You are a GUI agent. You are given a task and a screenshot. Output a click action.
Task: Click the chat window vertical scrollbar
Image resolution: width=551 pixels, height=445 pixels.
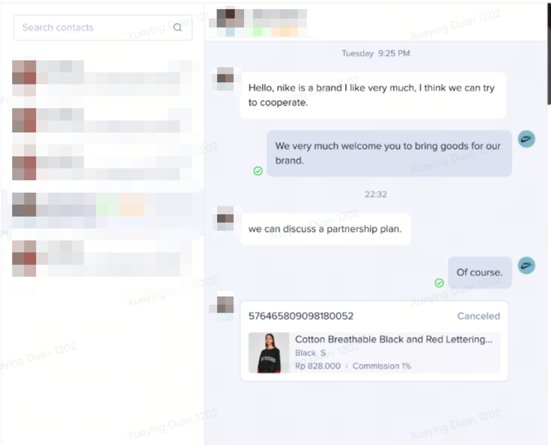coord(549,52)
